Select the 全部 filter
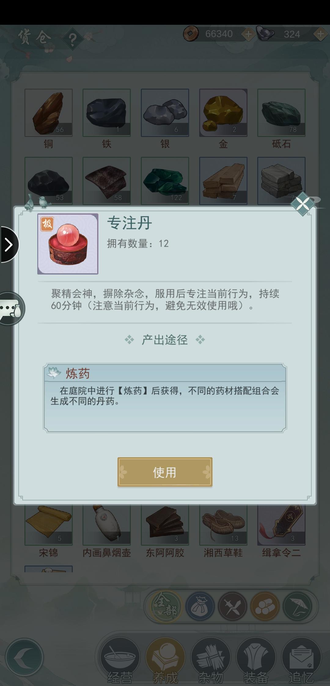Viewport: 330px width, 686px height. pyautogui.click(x=166, y=606)
